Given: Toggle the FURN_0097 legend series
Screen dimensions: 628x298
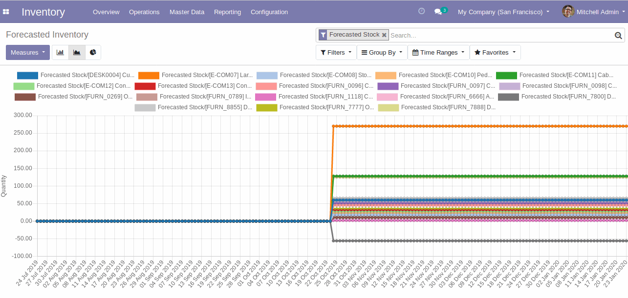Looking at the screenshot, I should click(x=436, y=86).
